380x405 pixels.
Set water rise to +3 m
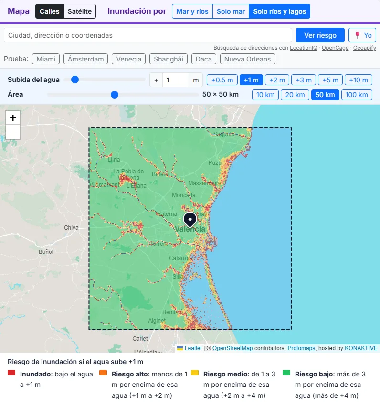pos(304,80)
